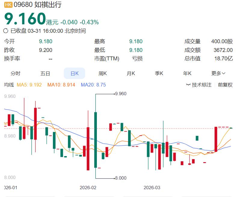Click the 8.000 low price annotation
237x197 pixels.
tap(121, 178)
